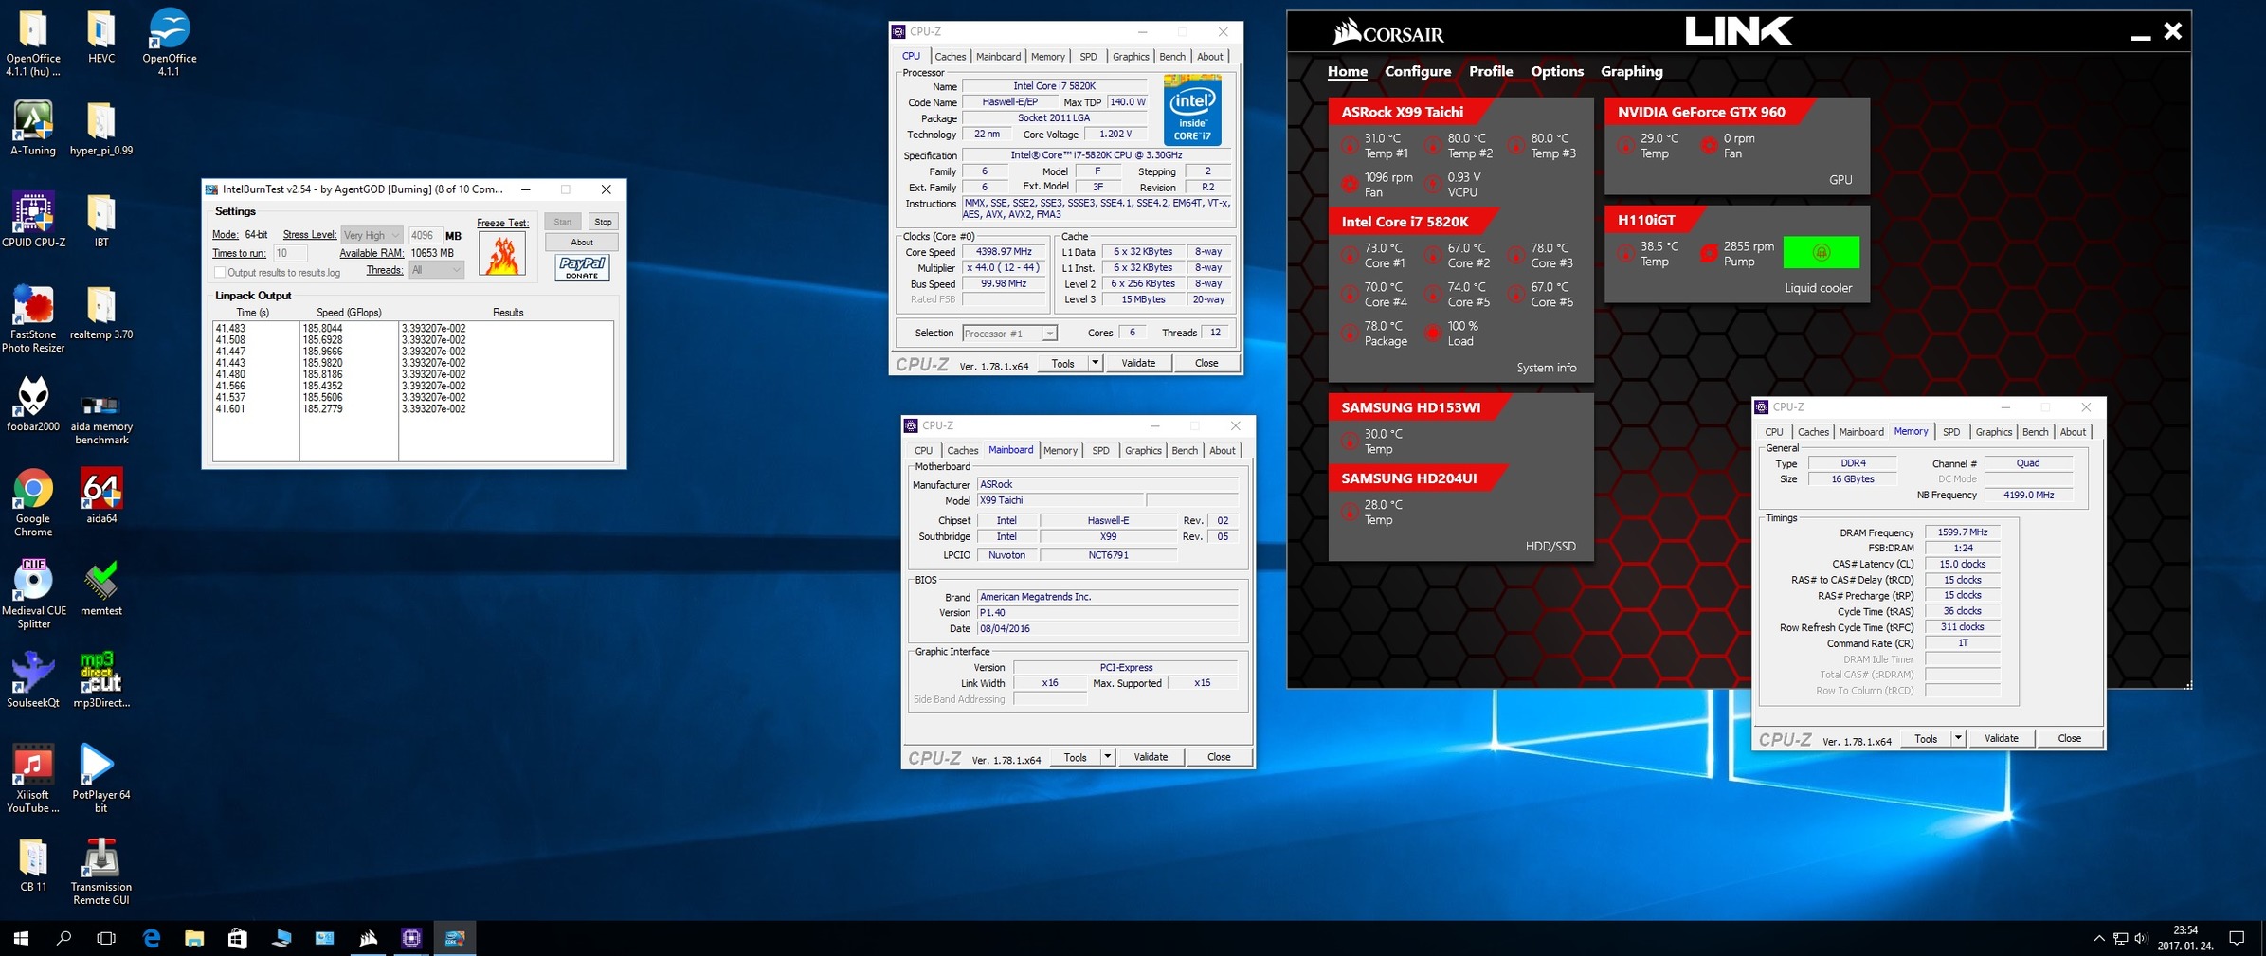Open the Task View taskbar button
This screenshot has width=2266, height=956.
point(106,938)
